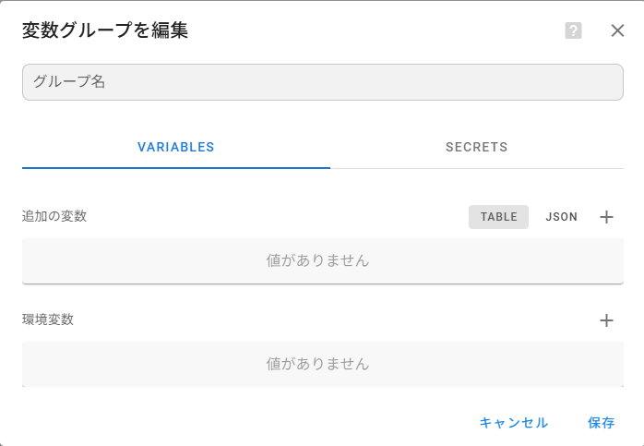Save the variable group with 保存
The width and height of the screenshot is (644, 446).
(601, 422)
